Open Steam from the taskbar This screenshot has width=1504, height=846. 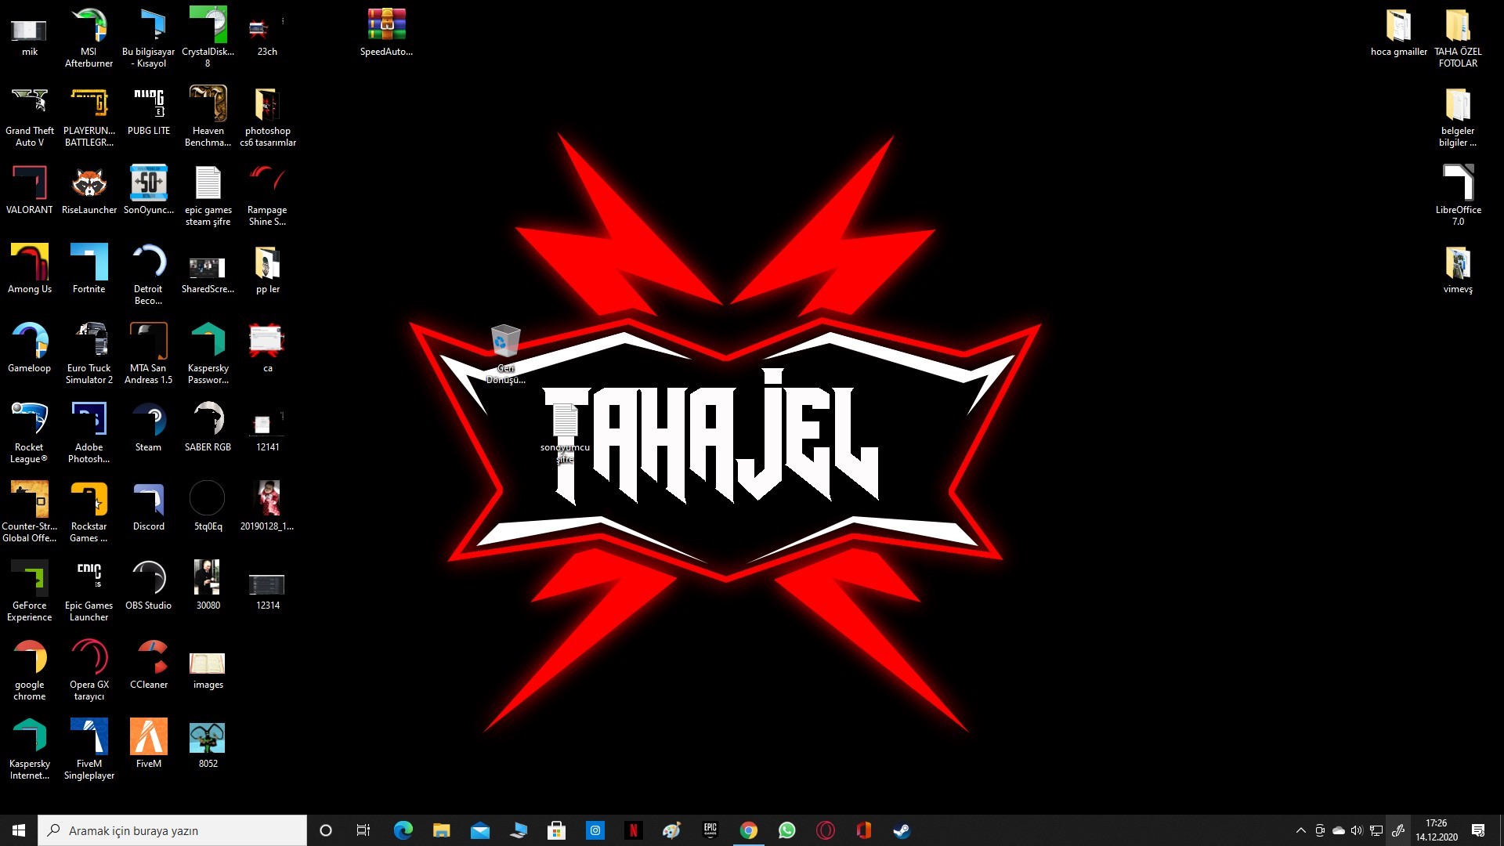[x=902, y=830]
